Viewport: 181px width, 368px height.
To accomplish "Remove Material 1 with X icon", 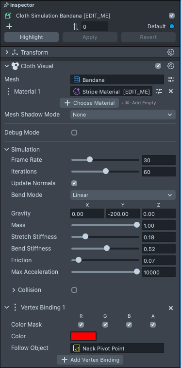I will point(171,91).
